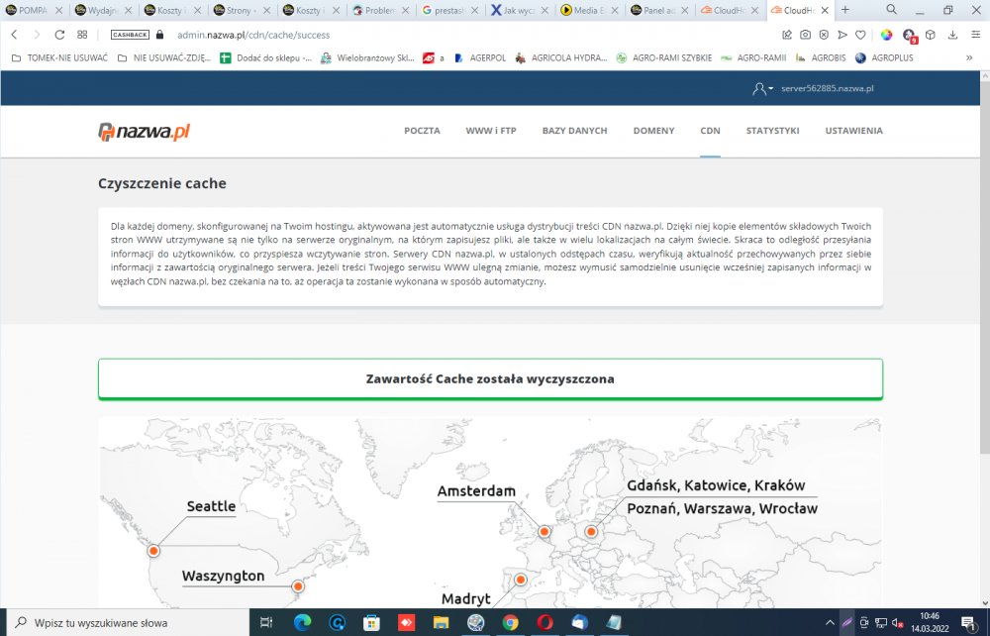Image resolution: width=990 pixels, height=636 pixels.
Task: Open the POCZTA menu item
Action: [422, 131]
